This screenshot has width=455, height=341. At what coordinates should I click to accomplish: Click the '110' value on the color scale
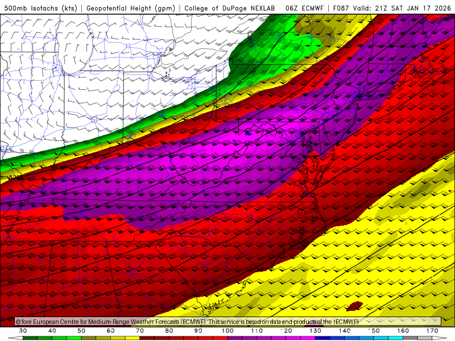click(257, 331)
